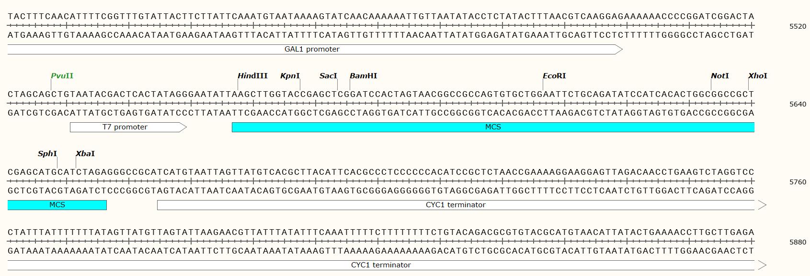Click the short cyan MCS bar below SphI
The height and width of the screenshot is (276, 810).
pyautogui.click(x=57, y=205)
